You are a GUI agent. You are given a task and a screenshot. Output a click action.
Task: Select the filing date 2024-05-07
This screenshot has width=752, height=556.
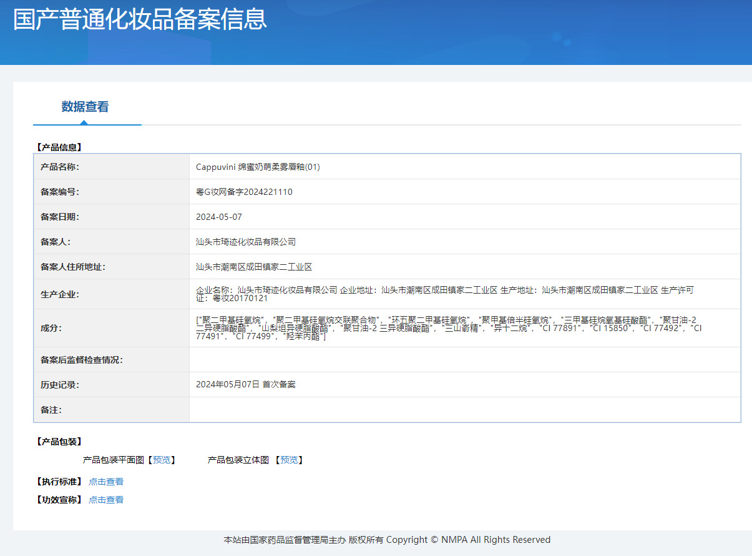(x=219, y=217)
